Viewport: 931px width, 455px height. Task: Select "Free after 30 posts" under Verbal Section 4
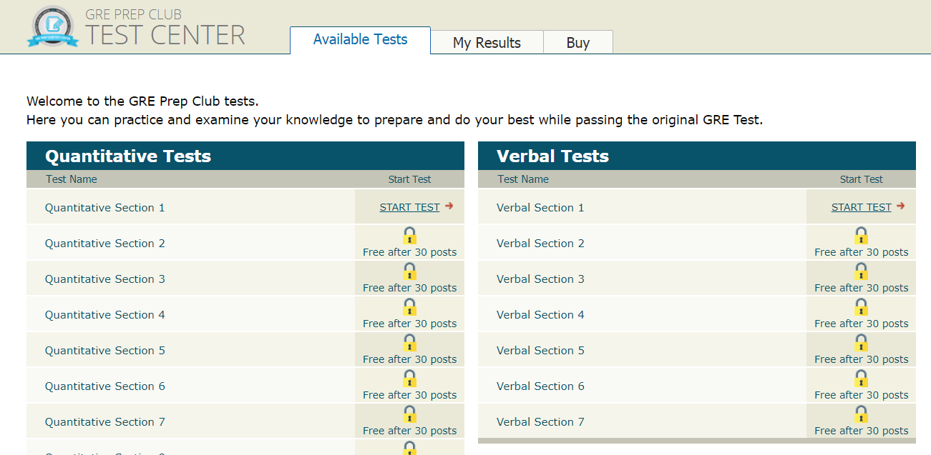tap(861, 324)
